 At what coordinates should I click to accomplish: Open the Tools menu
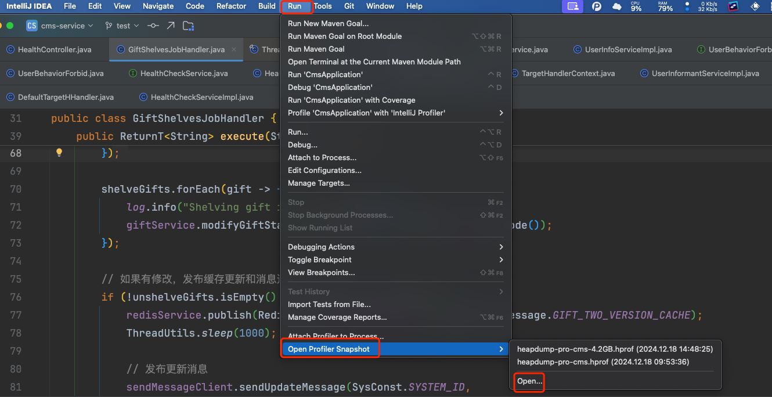click(323, 6)
